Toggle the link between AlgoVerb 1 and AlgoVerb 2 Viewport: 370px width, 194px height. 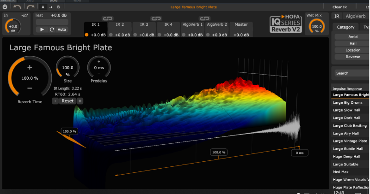204,18
